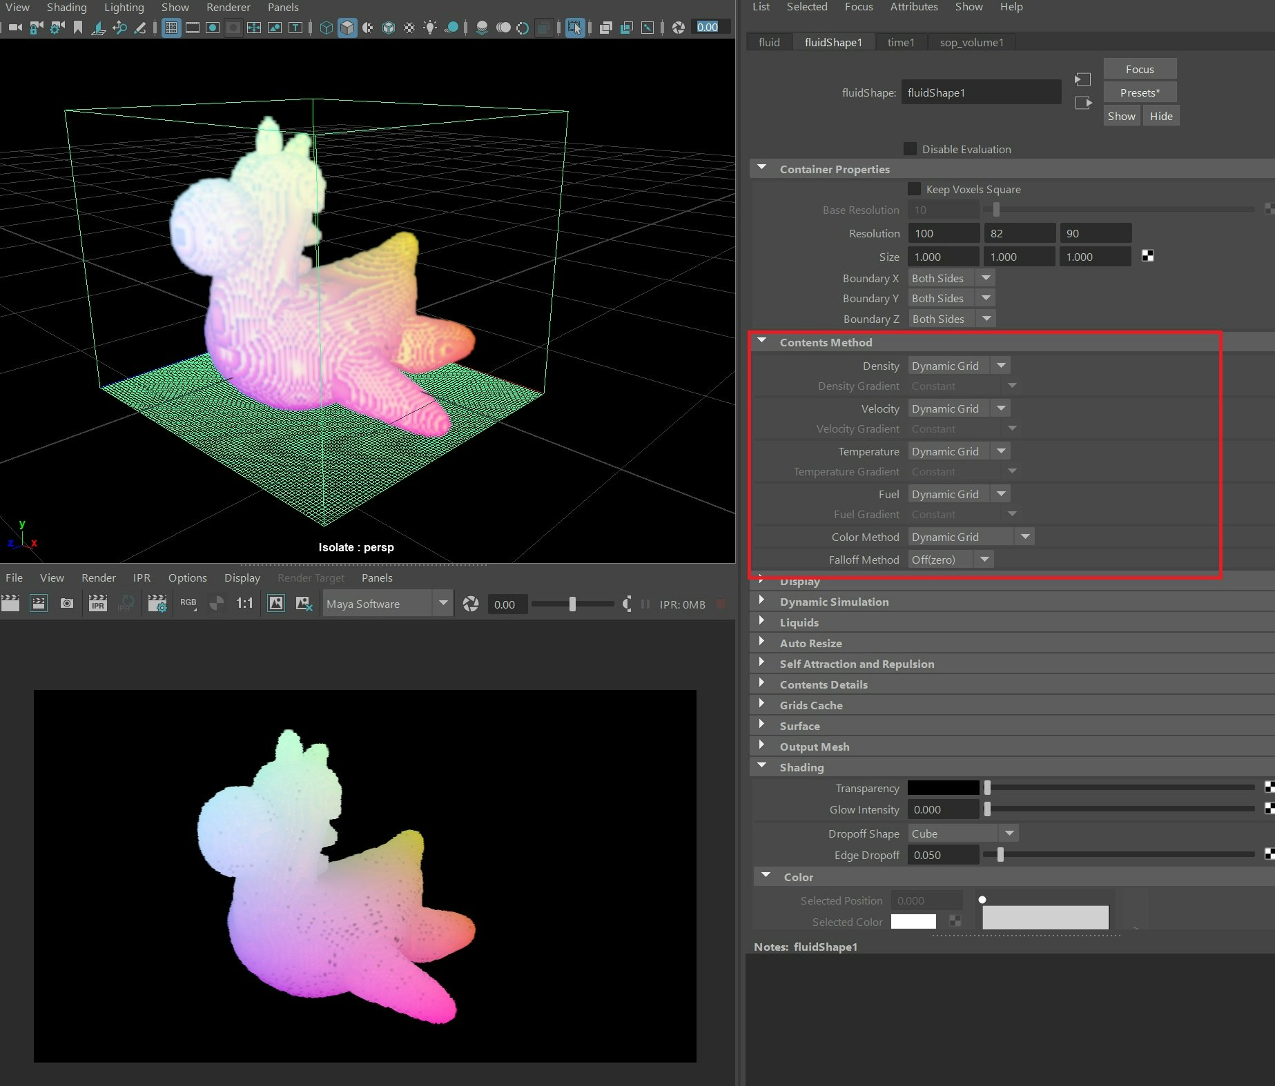
Task: Open the Lighting menu in viewport
Action: tap(124, 8)
